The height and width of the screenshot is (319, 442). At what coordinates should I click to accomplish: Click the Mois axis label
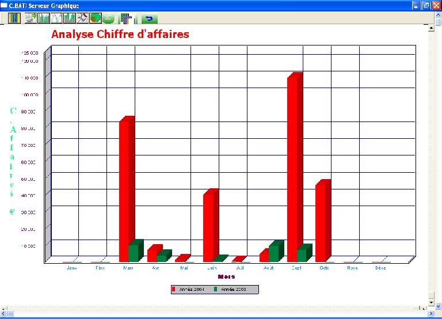tap(226, 276)
